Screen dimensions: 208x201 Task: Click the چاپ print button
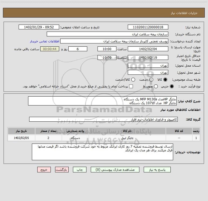pyautogui.click(x=80, y=170)
